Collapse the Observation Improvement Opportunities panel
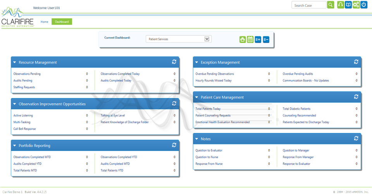 click(x=15, y=104)
